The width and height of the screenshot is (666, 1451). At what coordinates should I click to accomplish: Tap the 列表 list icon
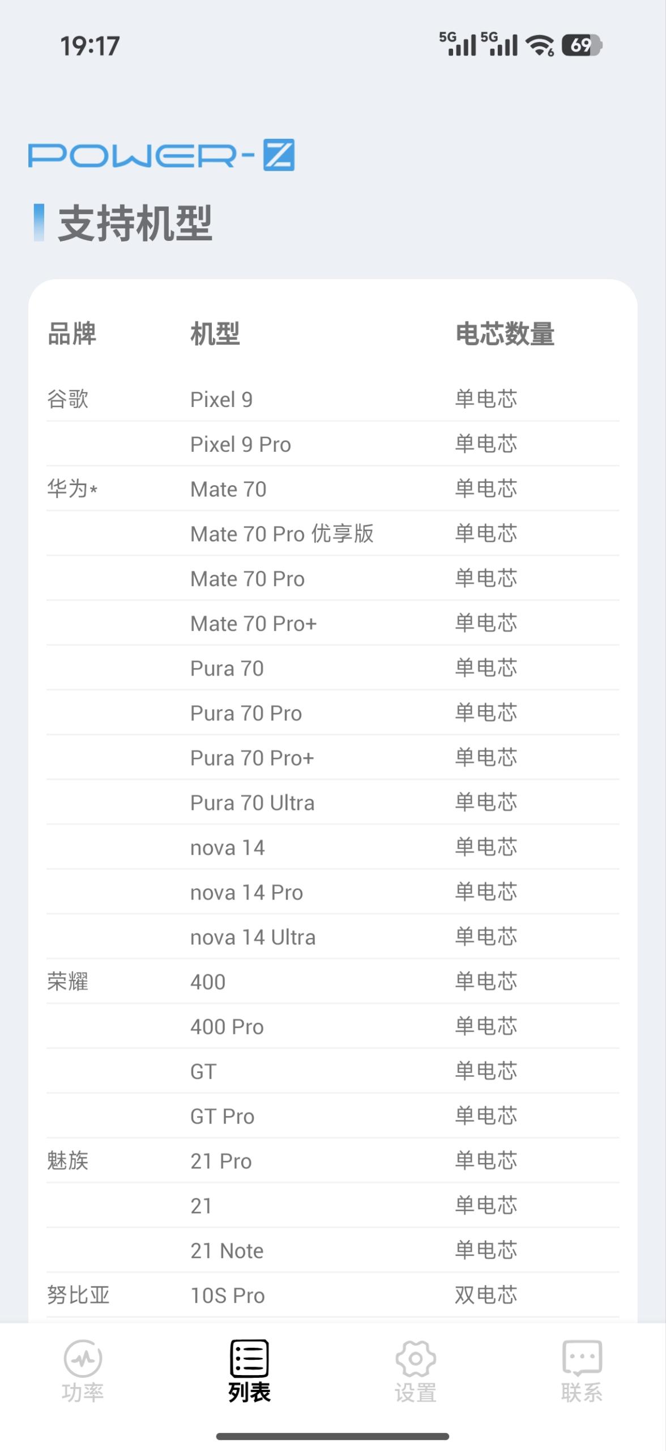click(249, 1358)
